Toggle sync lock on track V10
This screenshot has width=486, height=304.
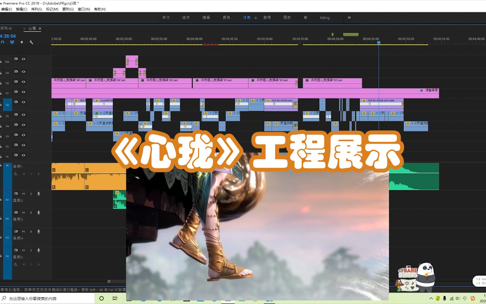click(x=16, y=59)
